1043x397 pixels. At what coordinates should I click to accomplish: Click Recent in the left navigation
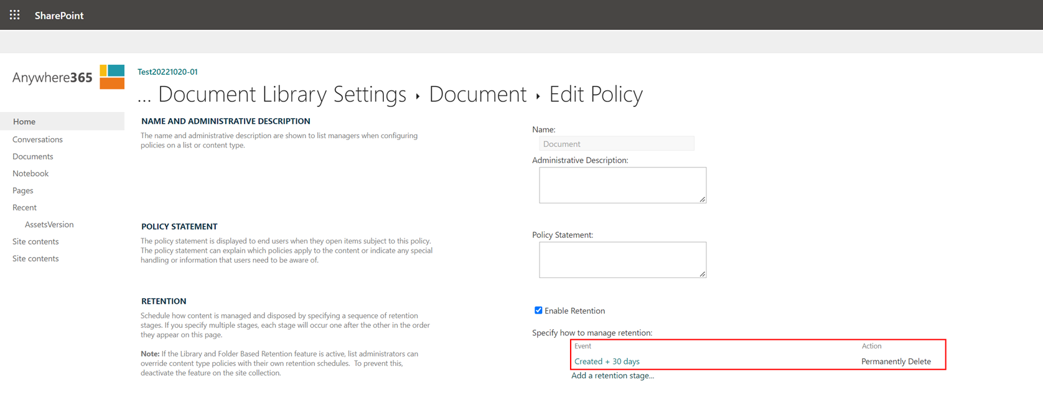click(24, 207)
